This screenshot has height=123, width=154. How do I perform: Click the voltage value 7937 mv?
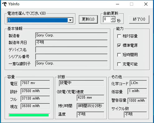pyautogui.click(x=35, y=83)
